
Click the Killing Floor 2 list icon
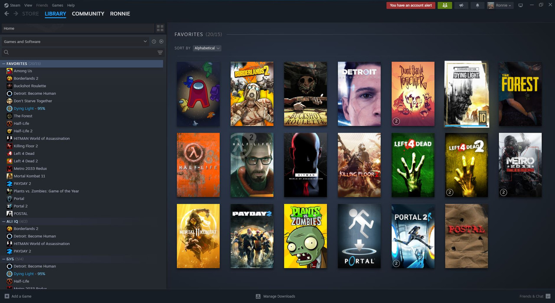[x=10, y=146]
